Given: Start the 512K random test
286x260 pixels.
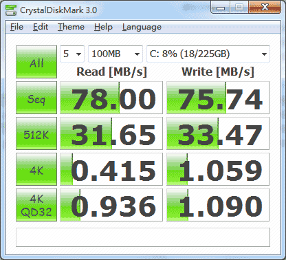Looking at the screenshot, I should tap(36, 133).
